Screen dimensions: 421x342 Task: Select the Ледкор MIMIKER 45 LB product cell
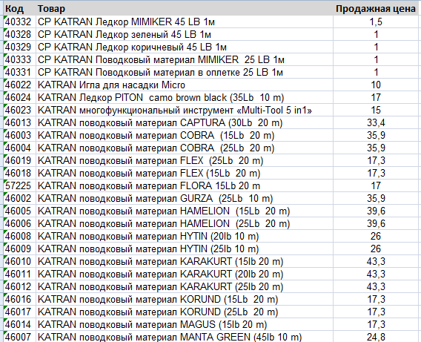185,22
